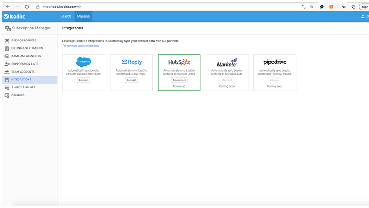This screenshot has width=369, height=208.
Task: Reload the page with refresh icon
Action: point(27,7)
